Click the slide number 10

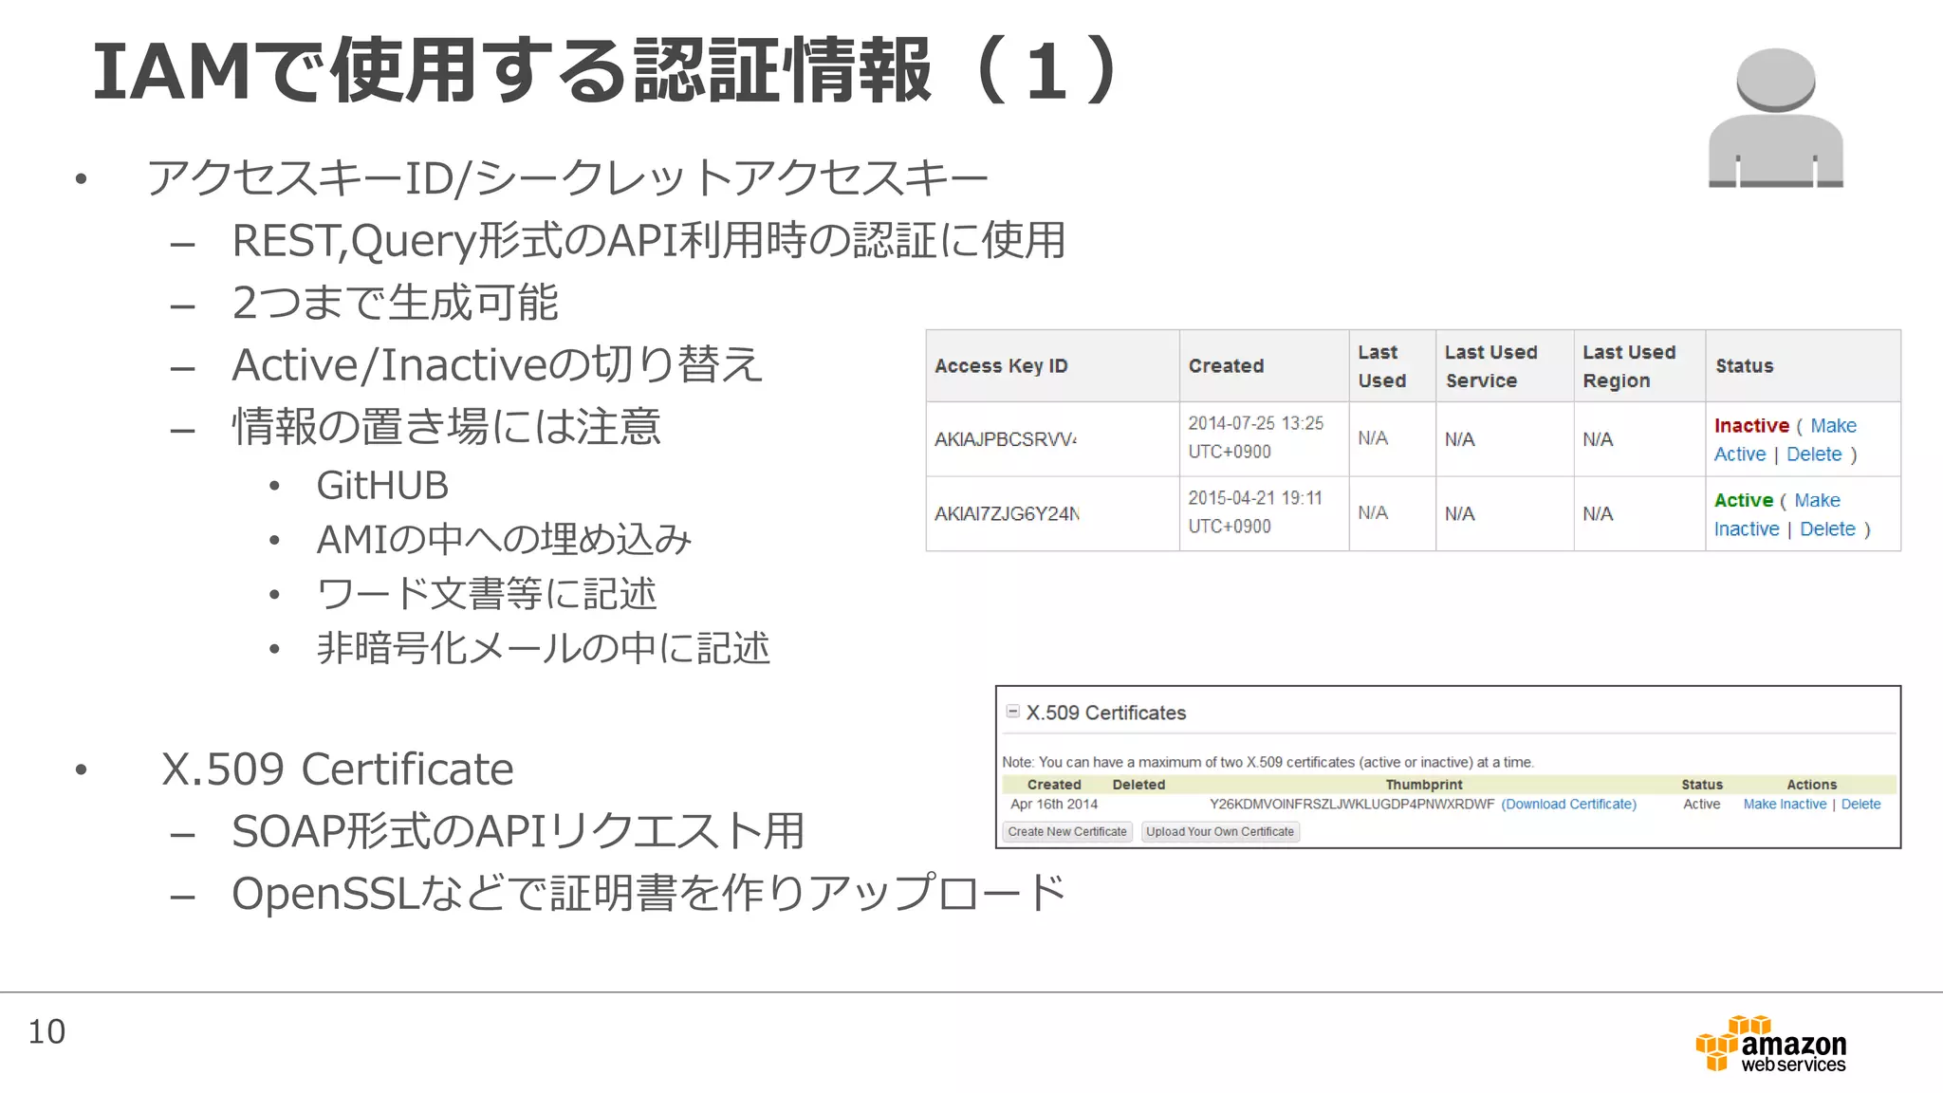tap(46, 1031)
